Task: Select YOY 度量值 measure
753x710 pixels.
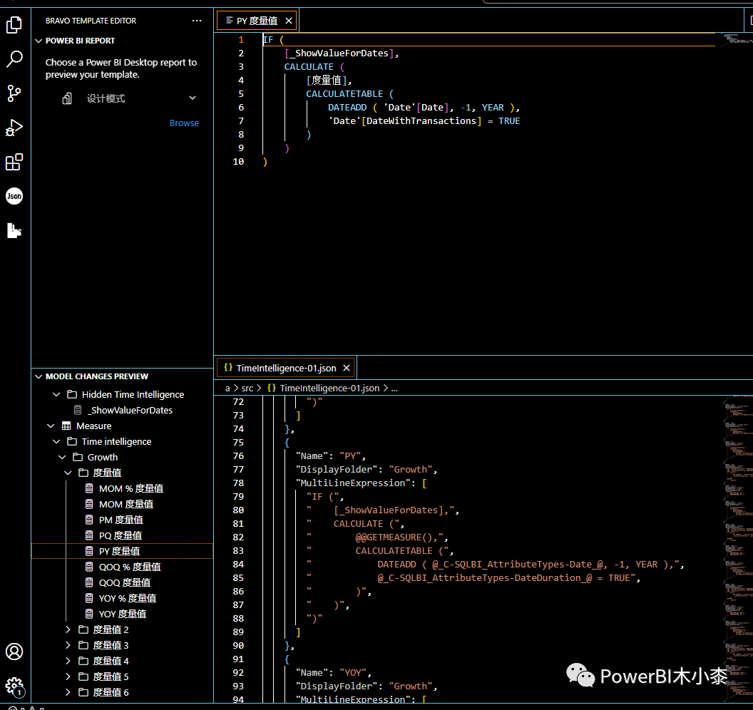Action: 123,614
